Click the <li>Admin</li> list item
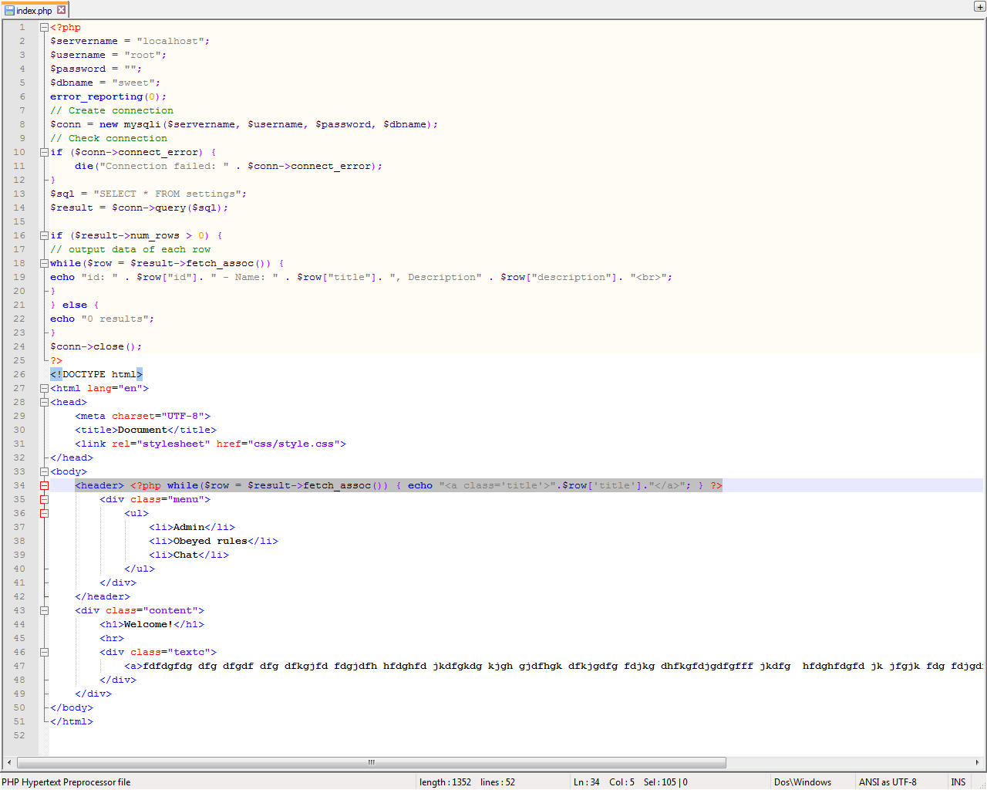 pyautogui.click(x=192, y=527)
